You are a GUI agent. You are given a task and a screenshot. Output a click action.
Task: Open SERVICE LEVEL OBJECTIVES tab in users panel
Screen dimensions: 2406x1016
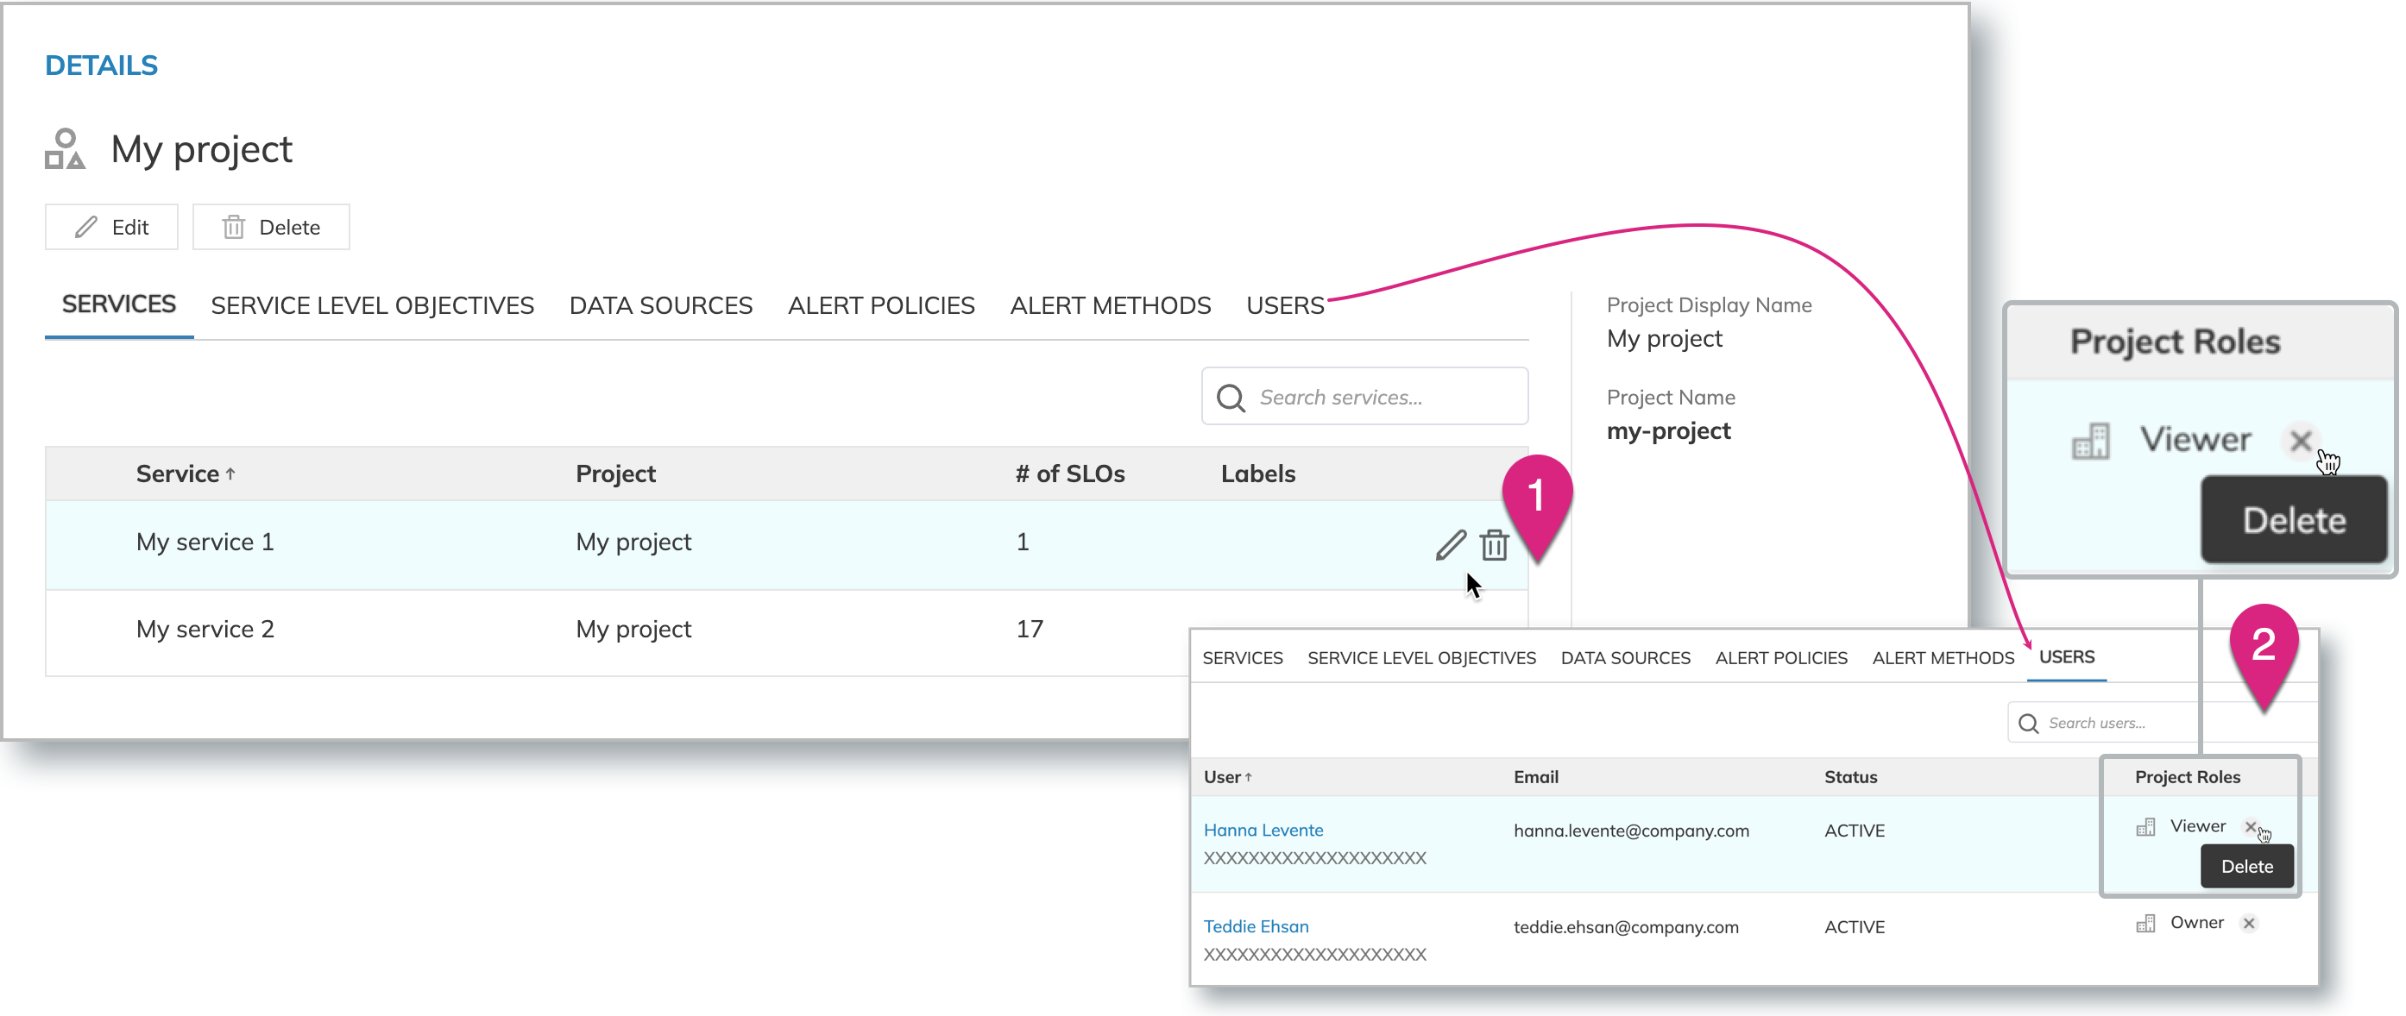pos(1420,658)
